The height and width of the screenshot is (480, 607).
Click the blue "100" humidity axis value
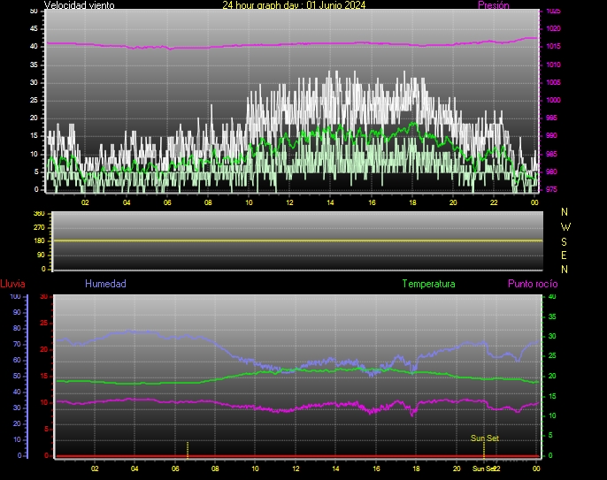15,297
